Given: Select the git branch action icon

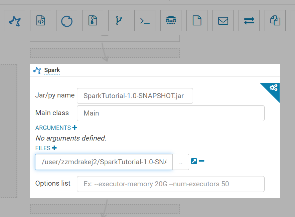Looking at the screenshot, I should click(119, 20).
